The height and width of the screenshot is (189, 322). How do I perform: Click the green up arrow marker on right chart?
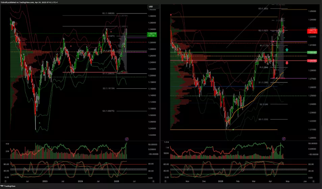tap(287, 50)
